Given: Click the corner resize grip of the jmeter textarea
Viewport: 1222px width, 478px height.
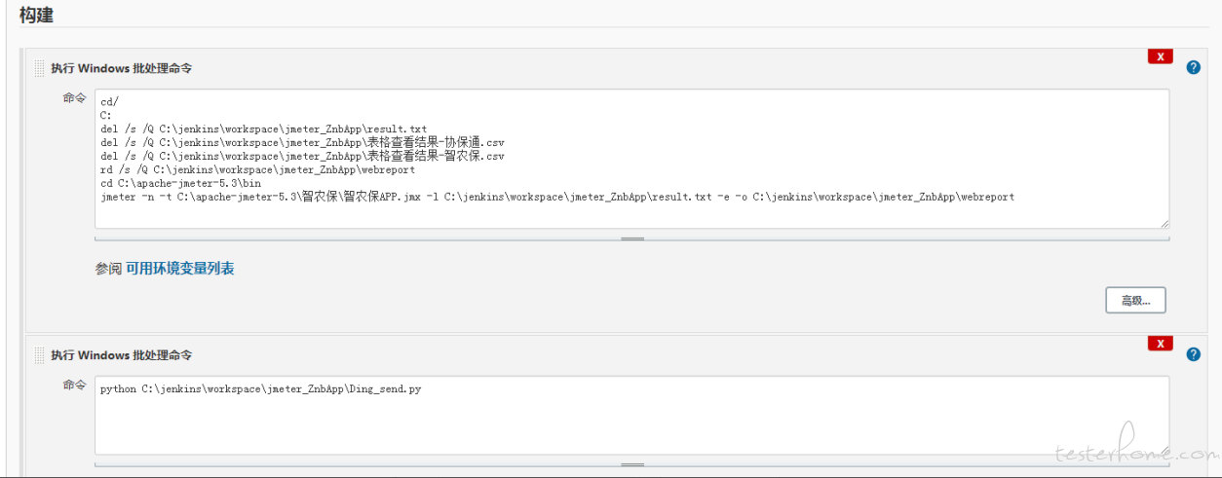Looking at the screenshot, I should [1164, 223].
